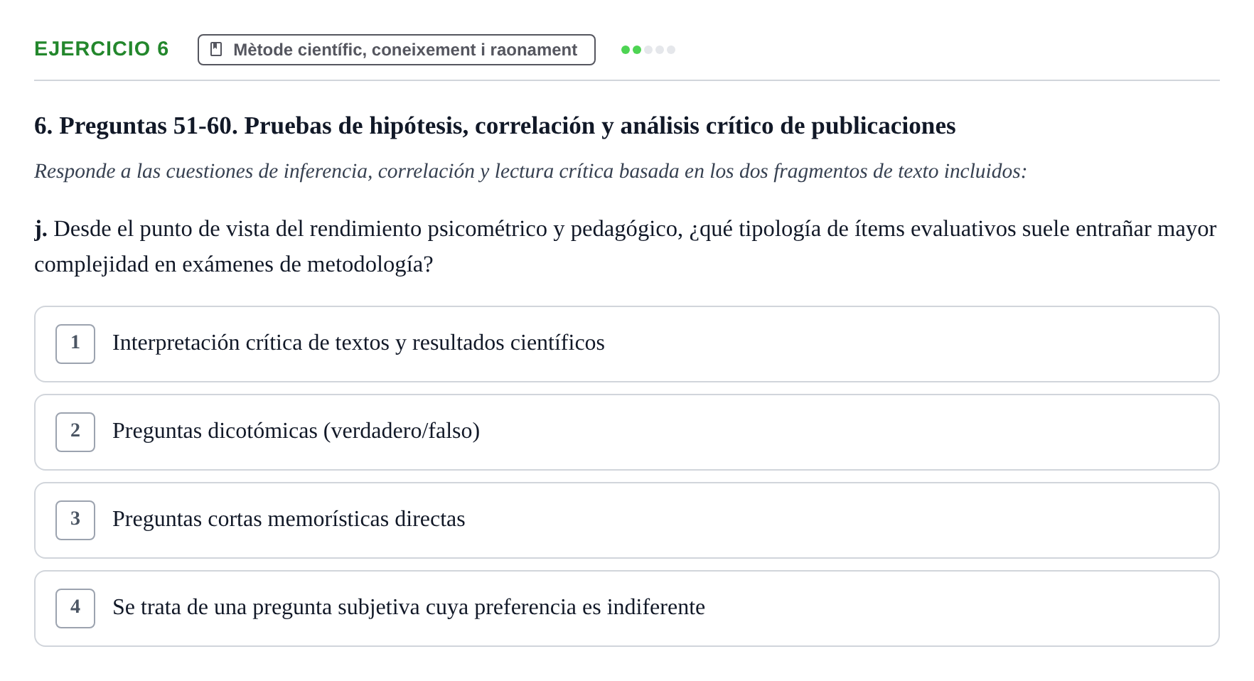Select option 2 'Preguntas dicotómicas (verdadero/falso)'
Screen dimensions: 1254x681
pyautogui.click(x=626, y=432)
